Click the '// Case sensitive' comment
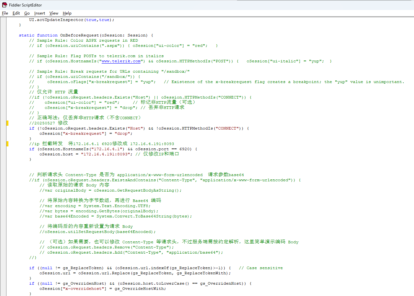 tap(261, 268)
